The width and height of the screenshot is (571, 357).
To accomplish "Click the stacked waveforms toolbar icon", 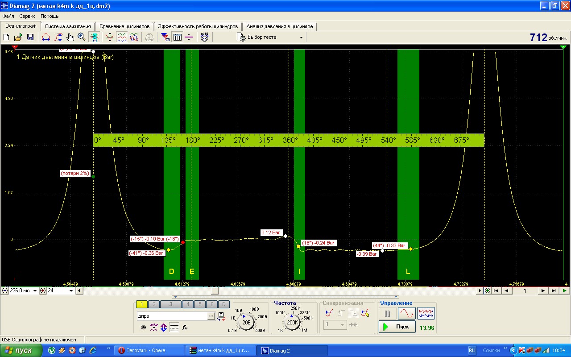I will click(x=122, y=37).
